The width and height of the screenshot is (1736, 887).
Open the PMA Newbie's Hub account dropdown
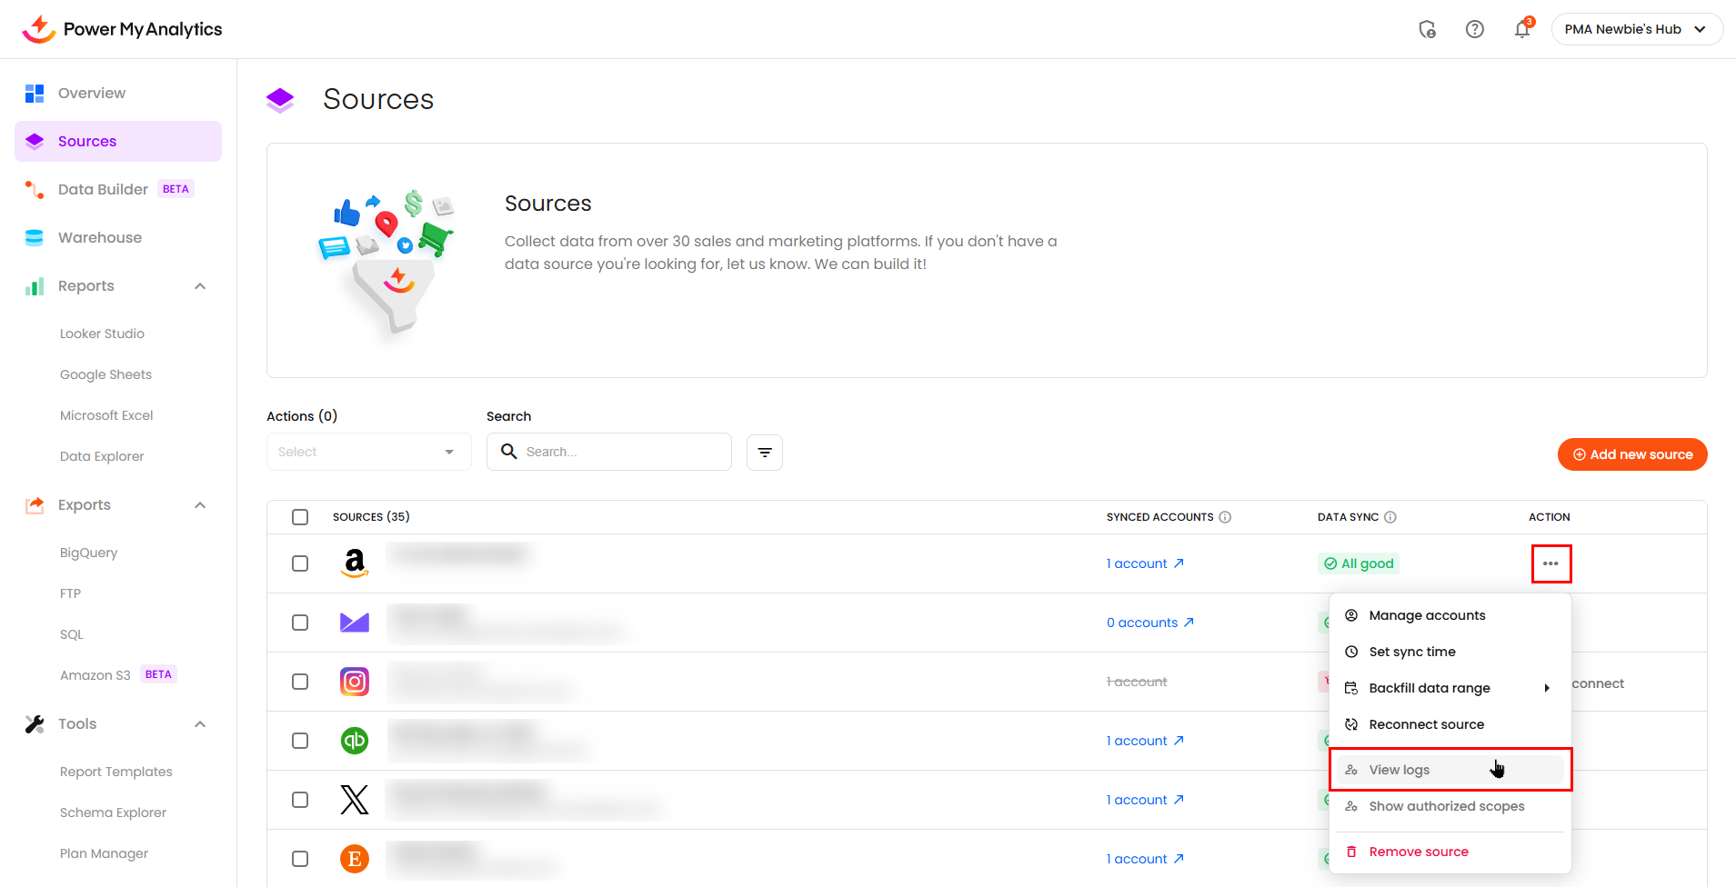point(1636,29)
